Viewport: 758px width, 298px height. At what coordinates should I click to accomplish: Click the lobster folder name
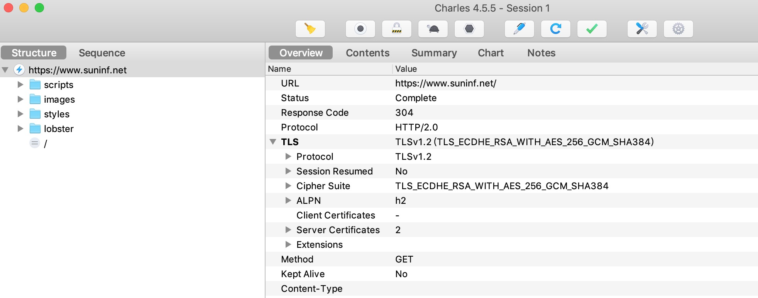[59, 129]
